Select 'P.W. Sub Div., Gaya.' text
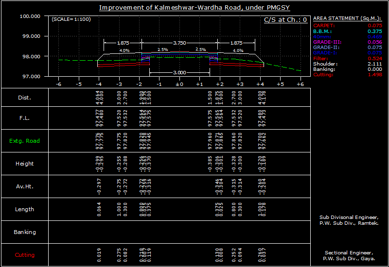The image size is (389, 267). tap(349, 259)
